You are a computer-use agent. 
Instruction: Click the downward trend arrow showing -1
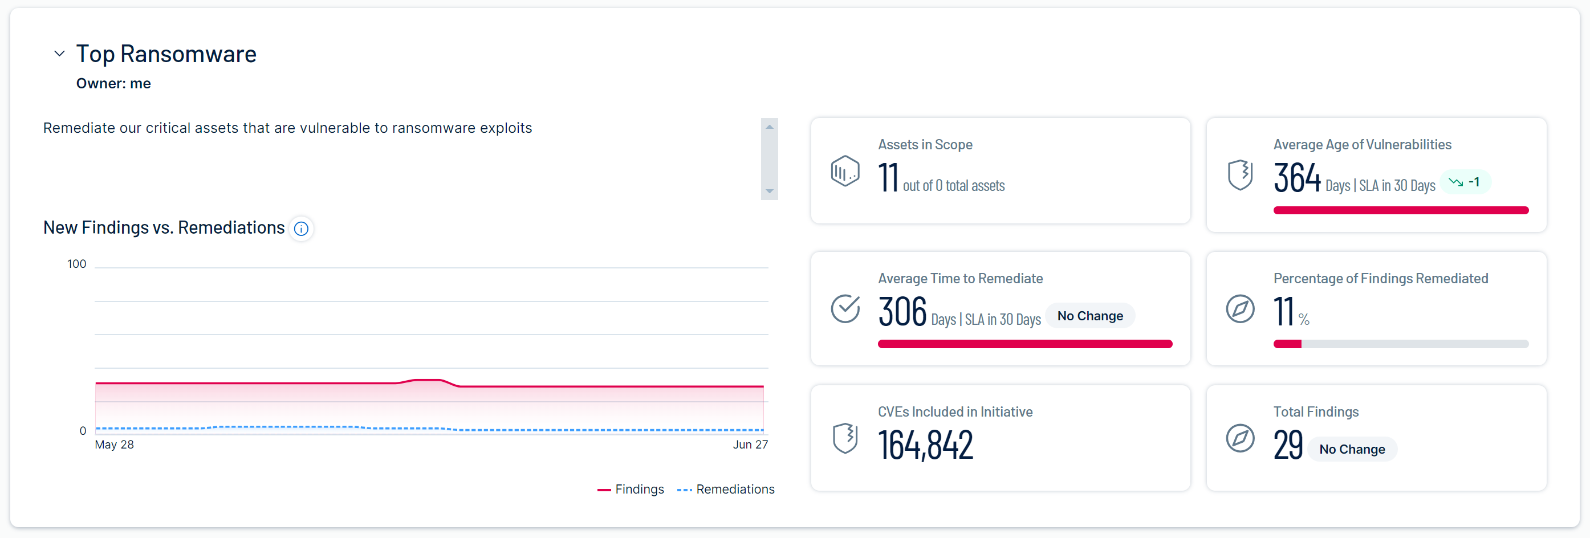[x=1455, y=182]
